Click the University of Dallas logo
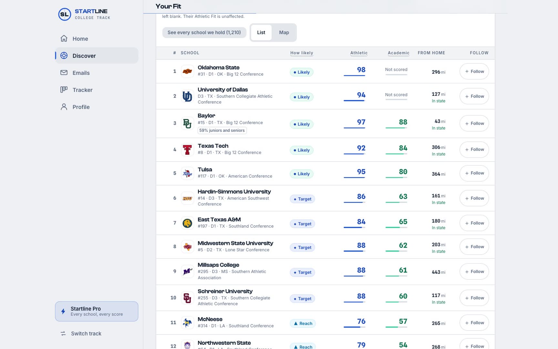This screenshot has width=558, height=349. pyautogui.click(x=187, y=96)
